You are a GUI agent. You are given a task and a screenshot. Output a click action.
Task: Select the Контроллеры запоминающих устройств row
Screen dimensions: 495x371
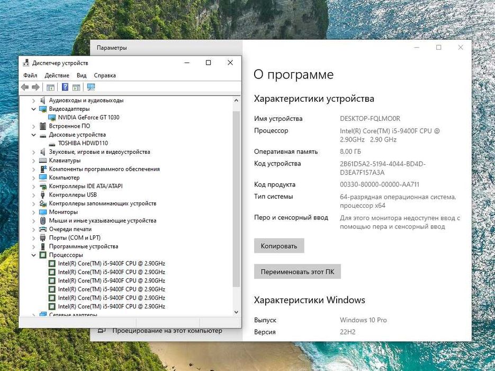point(103,203)
